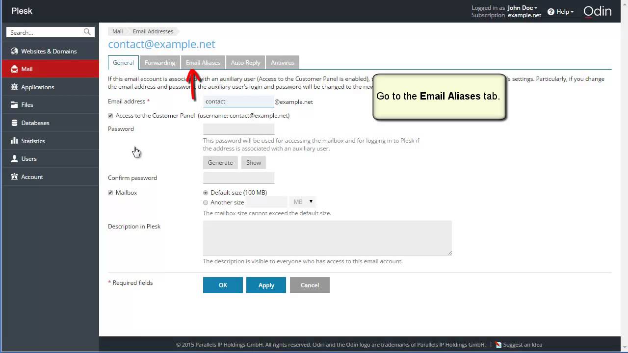Open Statistics section in sidebar

[50, 141]
